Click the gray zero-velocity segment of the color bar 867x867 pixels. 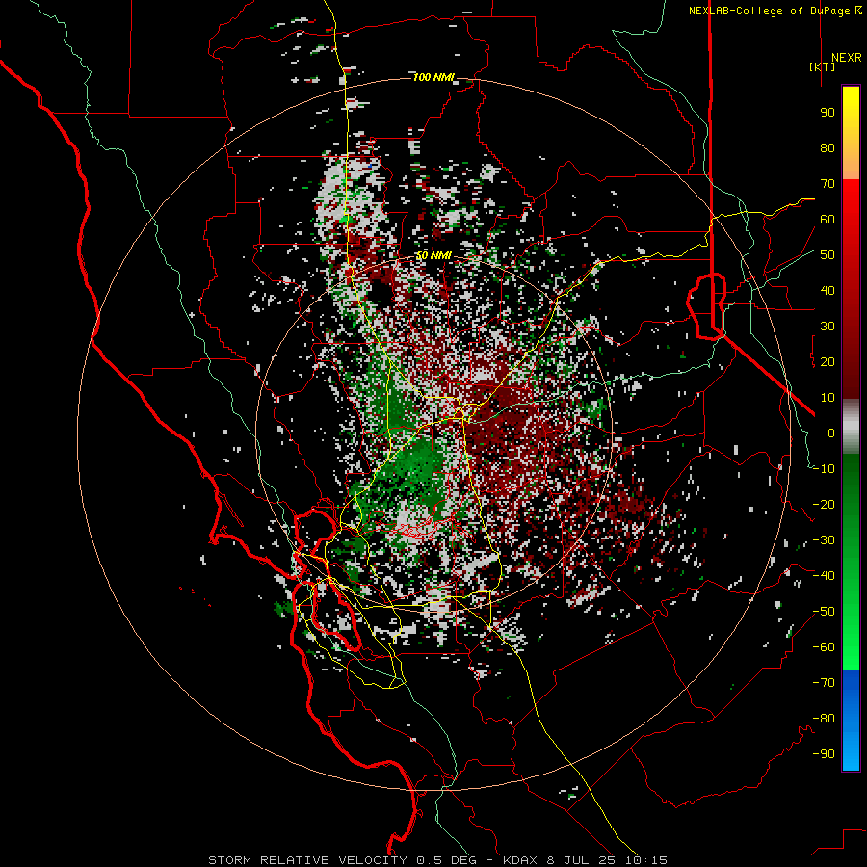coord(851,427)
